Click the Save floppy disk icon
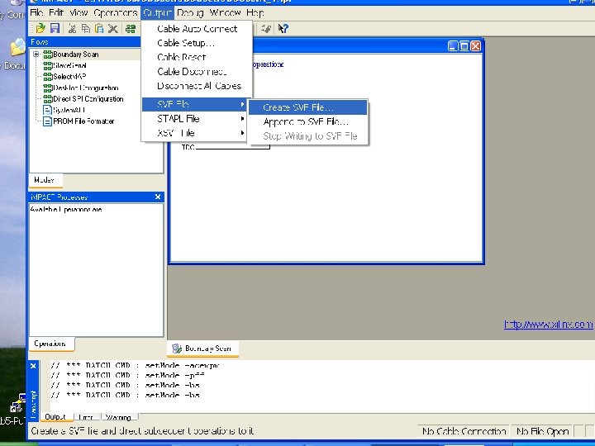Viewport: 595px width, 446px height. tap(55, 28)
